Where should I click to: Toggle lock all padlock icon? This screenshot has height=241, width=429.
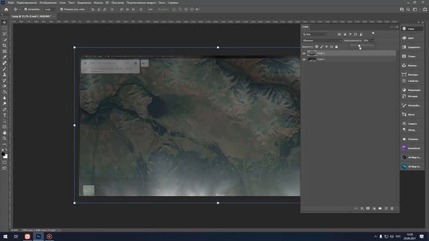coord(336,47)
